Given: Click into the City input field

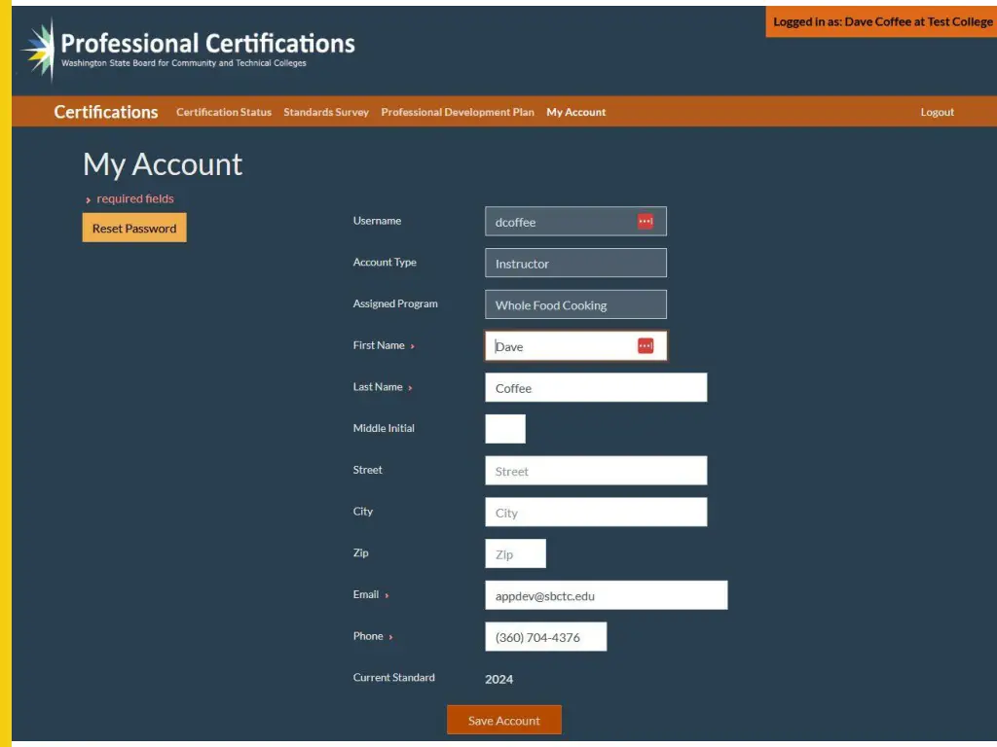Looking at the screenshot, I should [x=596, y=512].
